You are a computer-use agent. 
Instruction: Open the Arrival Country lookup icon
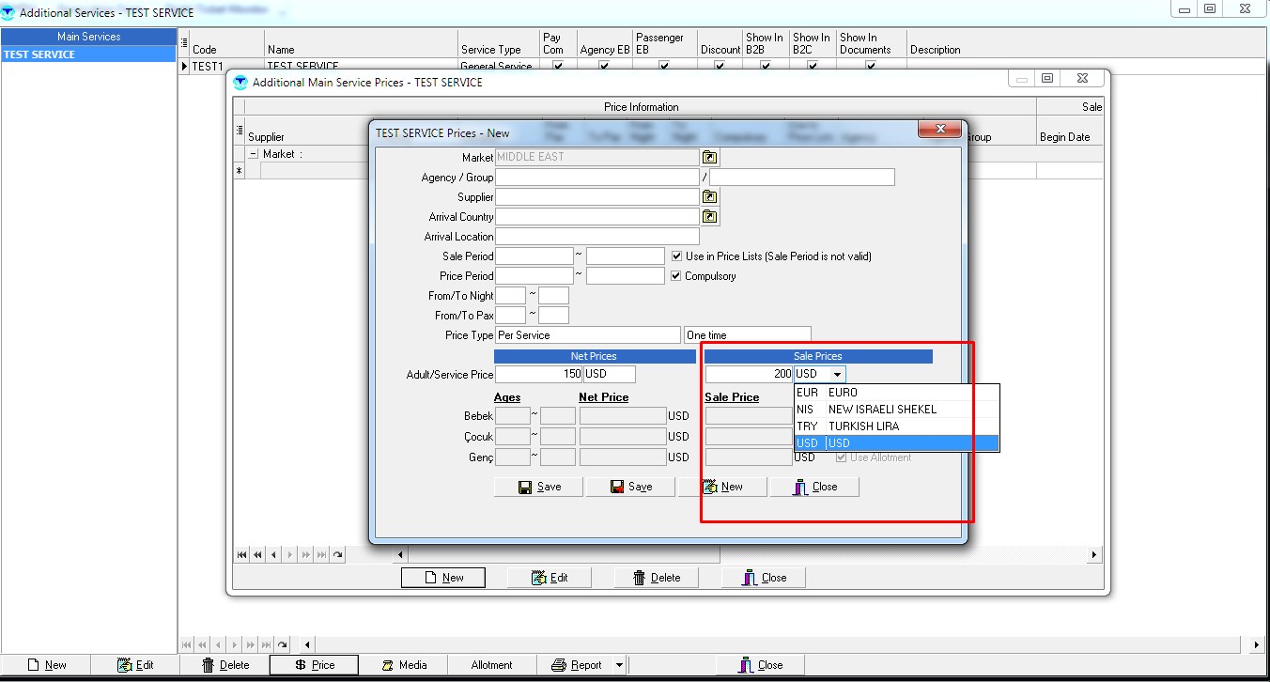(710, 217)
